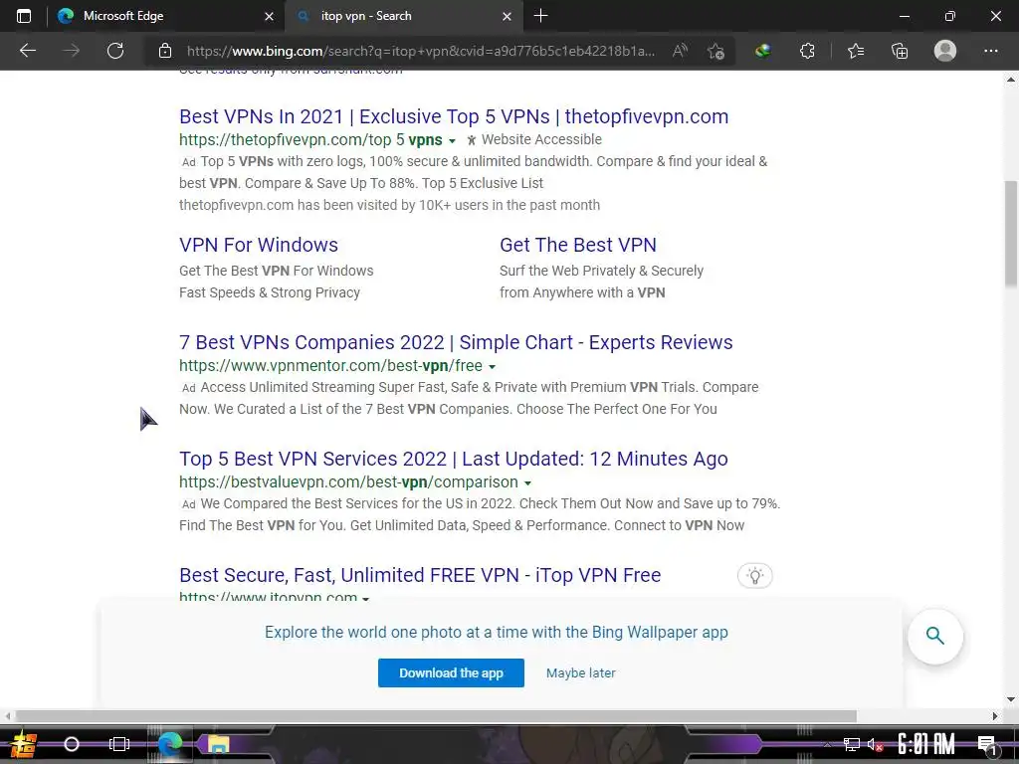Open a new browser tab
The height and width of the screenshot is (764, 1019).
(540, 16)
